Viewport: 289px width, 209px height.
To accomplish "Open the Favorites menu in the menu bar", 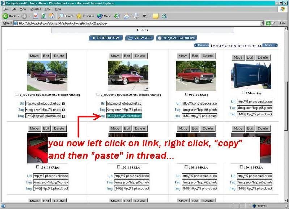I will click(x=35, y=9).
